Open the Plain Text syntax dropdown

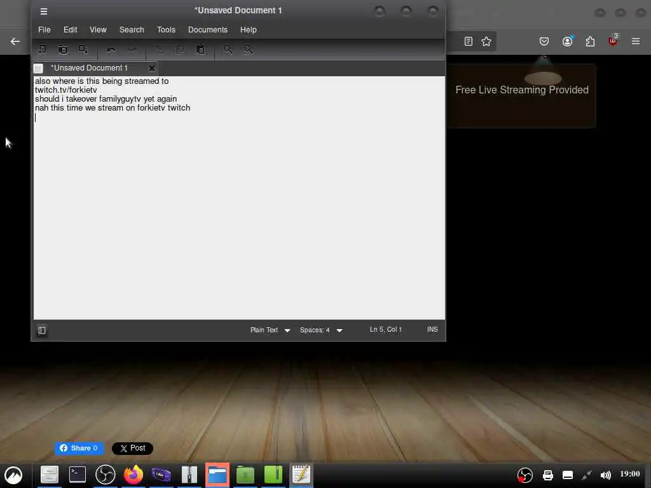270,330
